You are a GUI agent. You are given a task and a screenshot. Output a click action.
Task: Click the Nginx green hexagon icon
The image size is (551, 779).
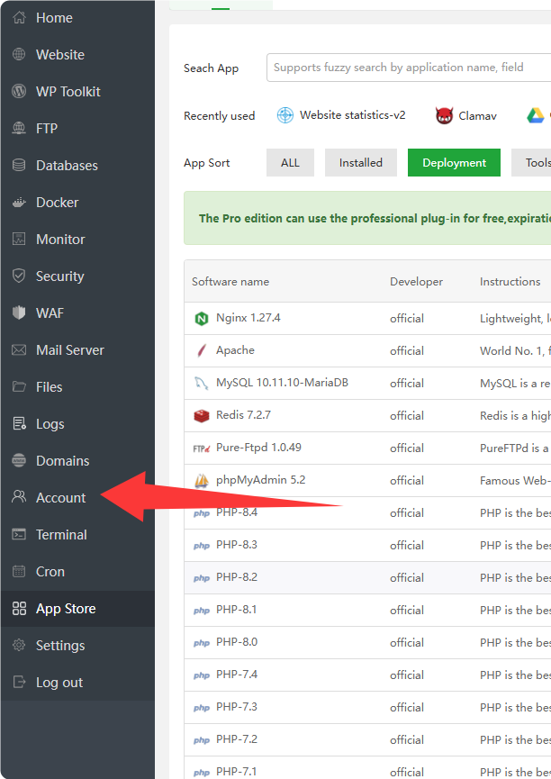point(201,319)
